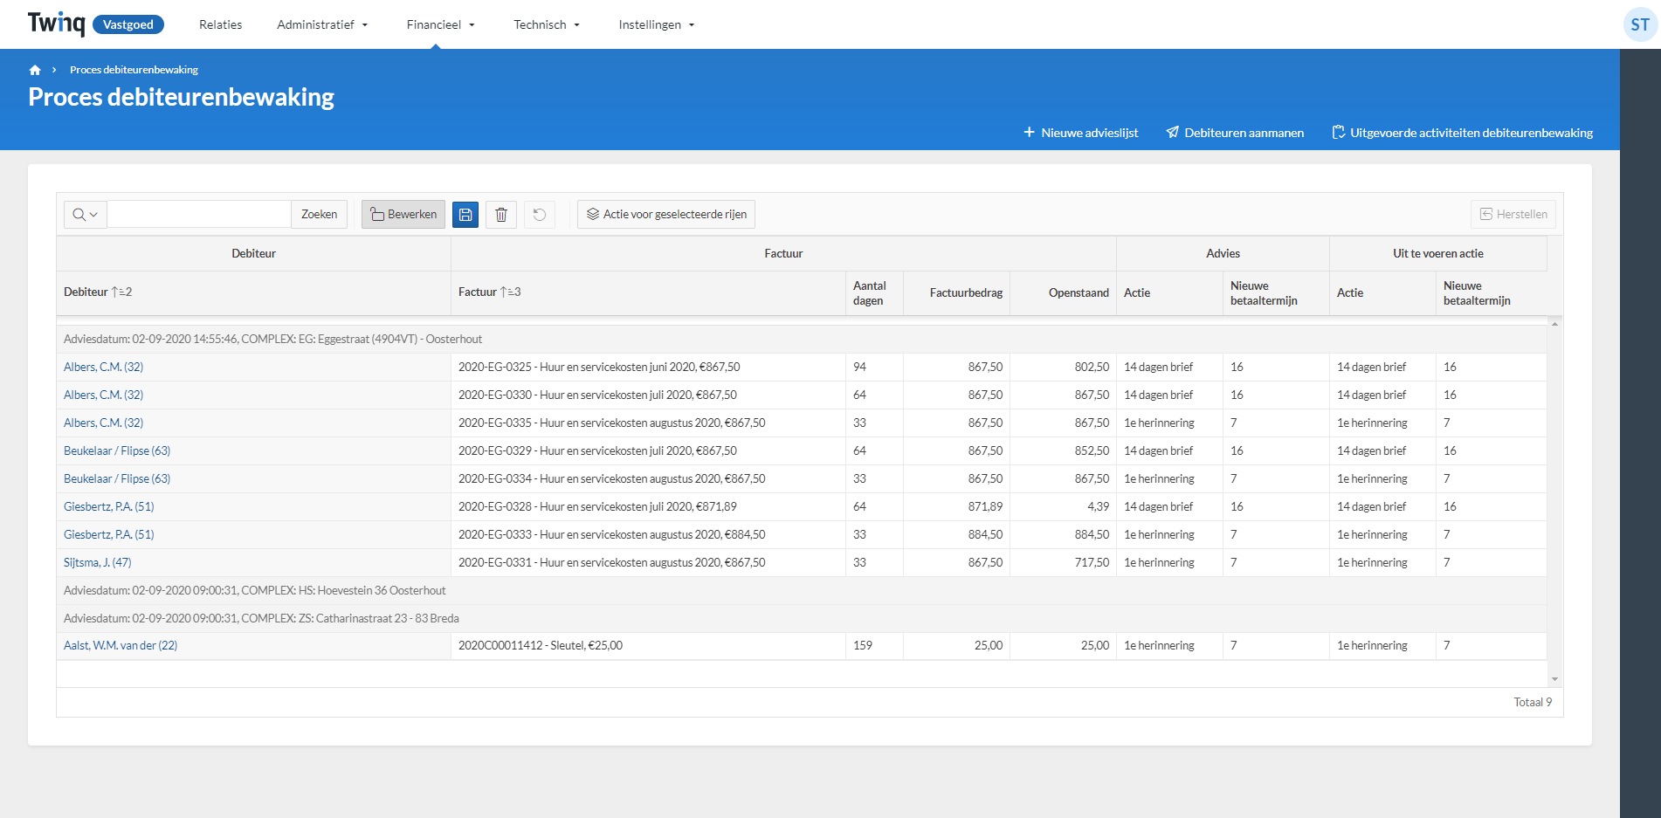Click the Herstellen button

click(x=1513, y=214)
